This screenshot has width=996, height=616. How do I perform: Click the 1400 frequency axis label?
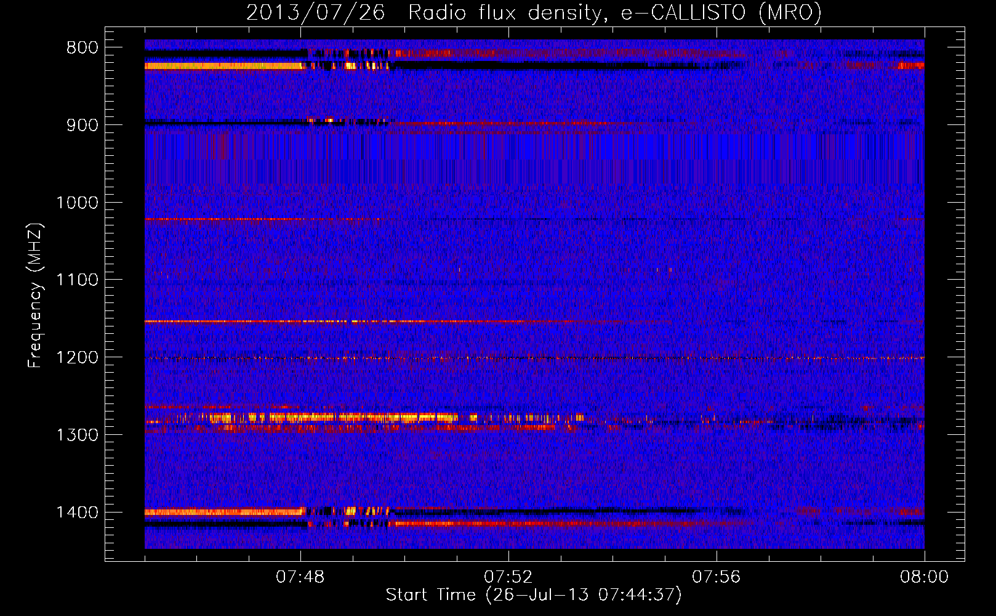point(77,513)
